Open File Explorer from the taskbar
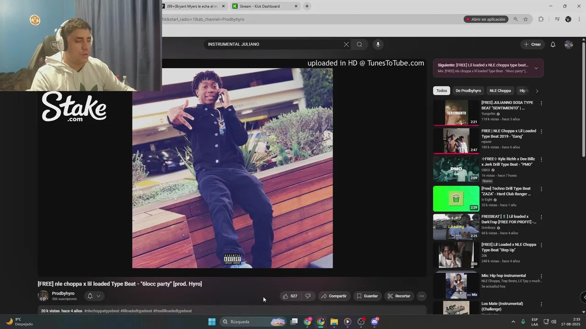586x329 pixels. (334, 322)
